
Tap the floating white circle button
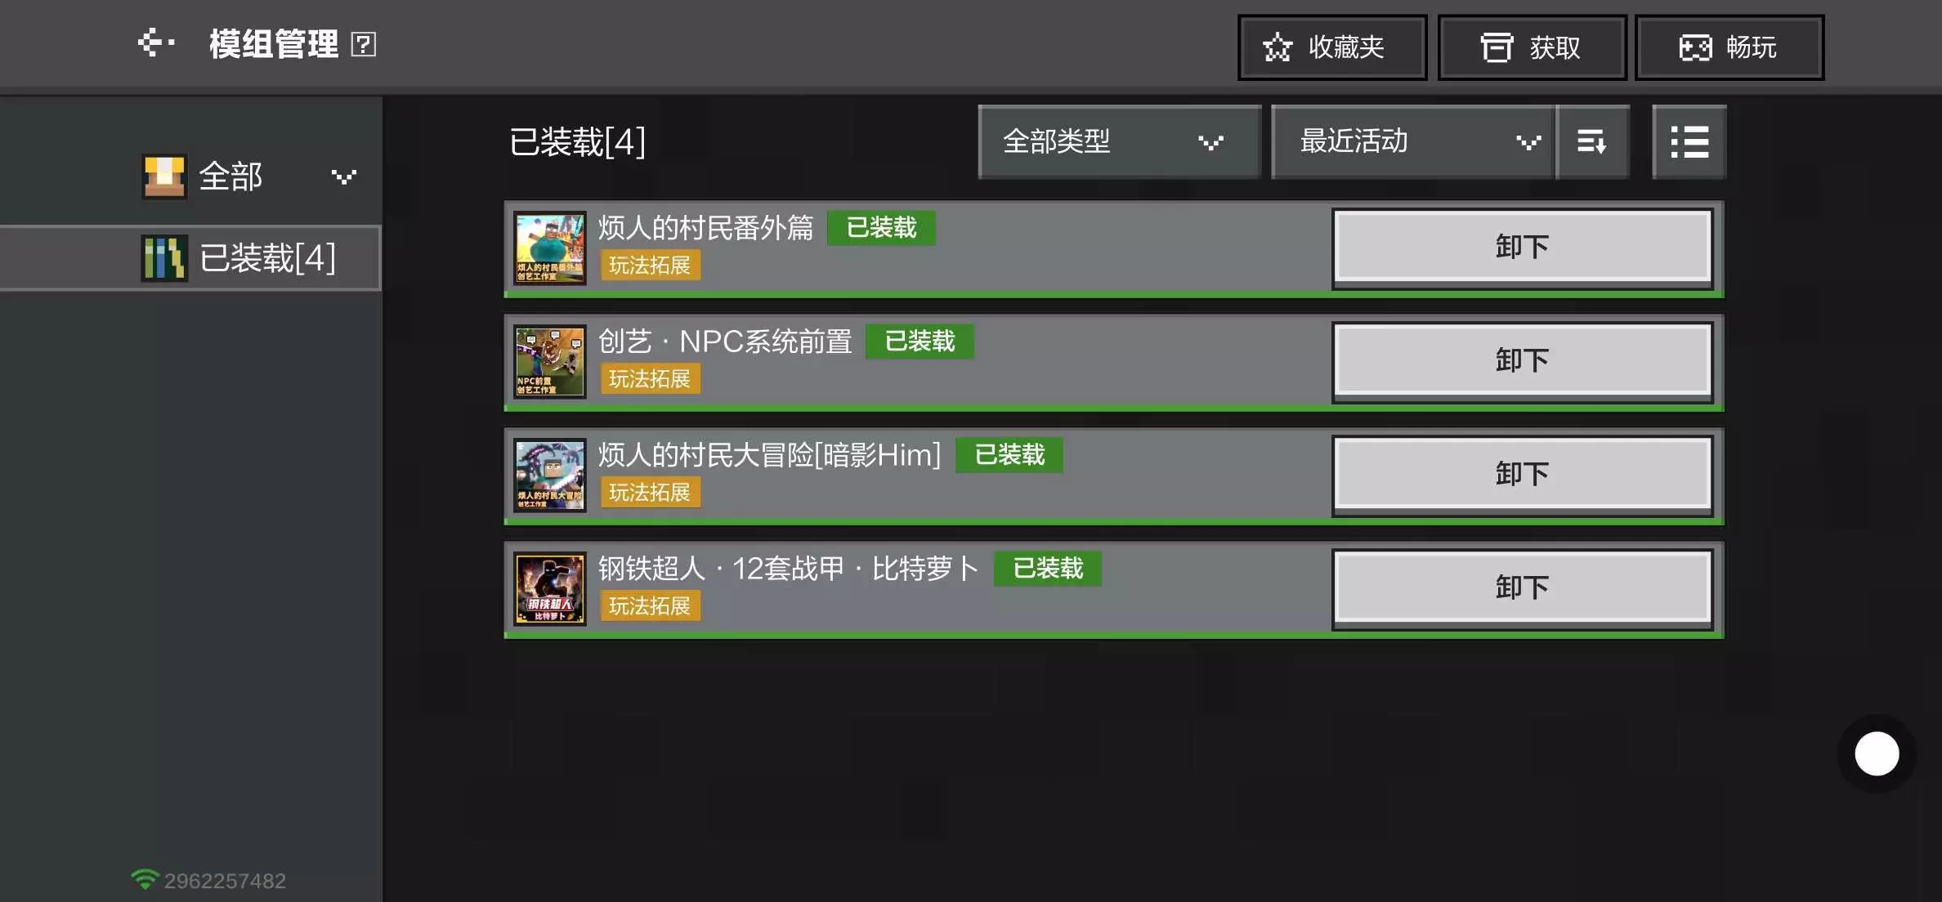coord(1877,753)
